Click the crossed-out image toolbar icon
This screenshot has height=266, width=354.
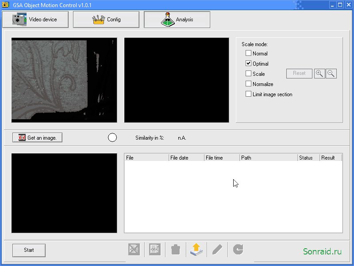pos(134,250)
